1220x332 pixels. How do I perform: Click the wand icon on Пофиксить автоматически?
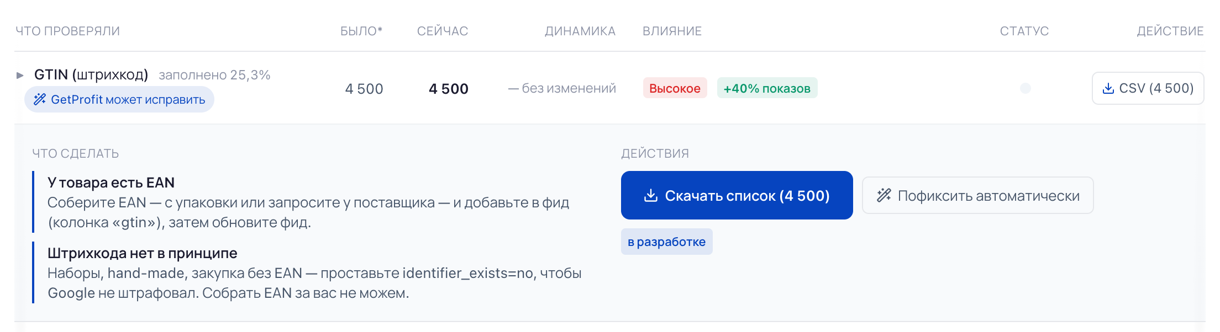coord(884,195)
